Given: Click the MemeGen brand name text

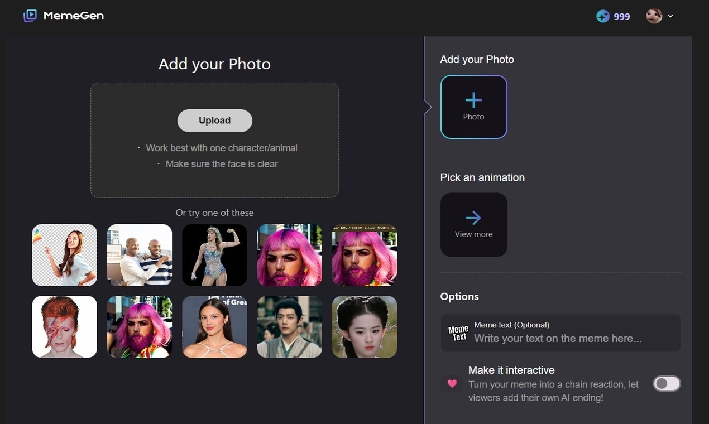Looking at the screenshot, I should coord(73,16).
